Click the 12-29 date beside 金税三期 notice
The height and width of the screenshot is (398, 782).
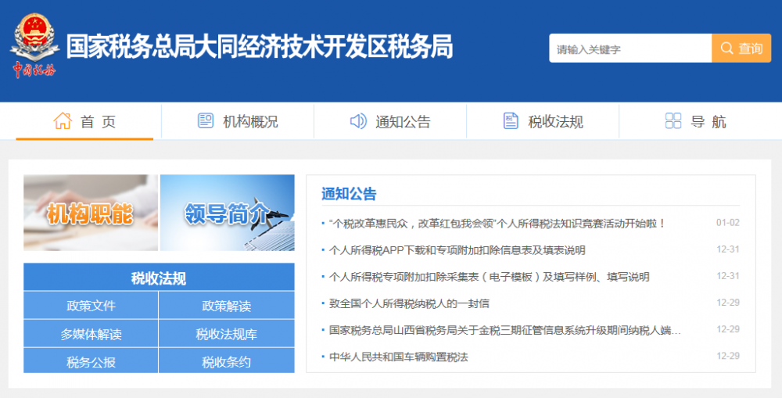727,329
